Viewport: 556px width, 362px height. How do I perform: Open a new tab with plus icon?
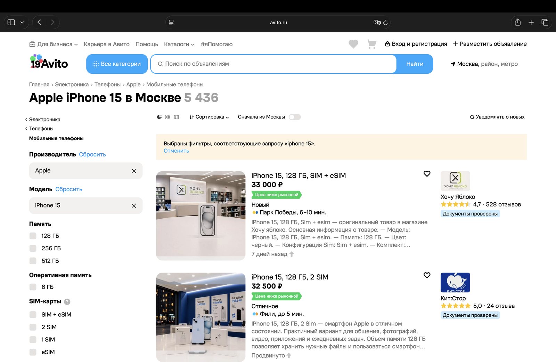[x=531, y=22]
